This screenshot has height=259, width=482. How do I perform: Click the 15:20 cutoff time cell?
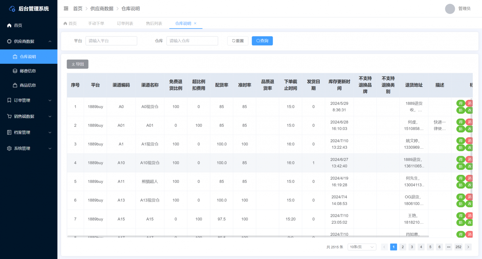(x=290, y=219)
